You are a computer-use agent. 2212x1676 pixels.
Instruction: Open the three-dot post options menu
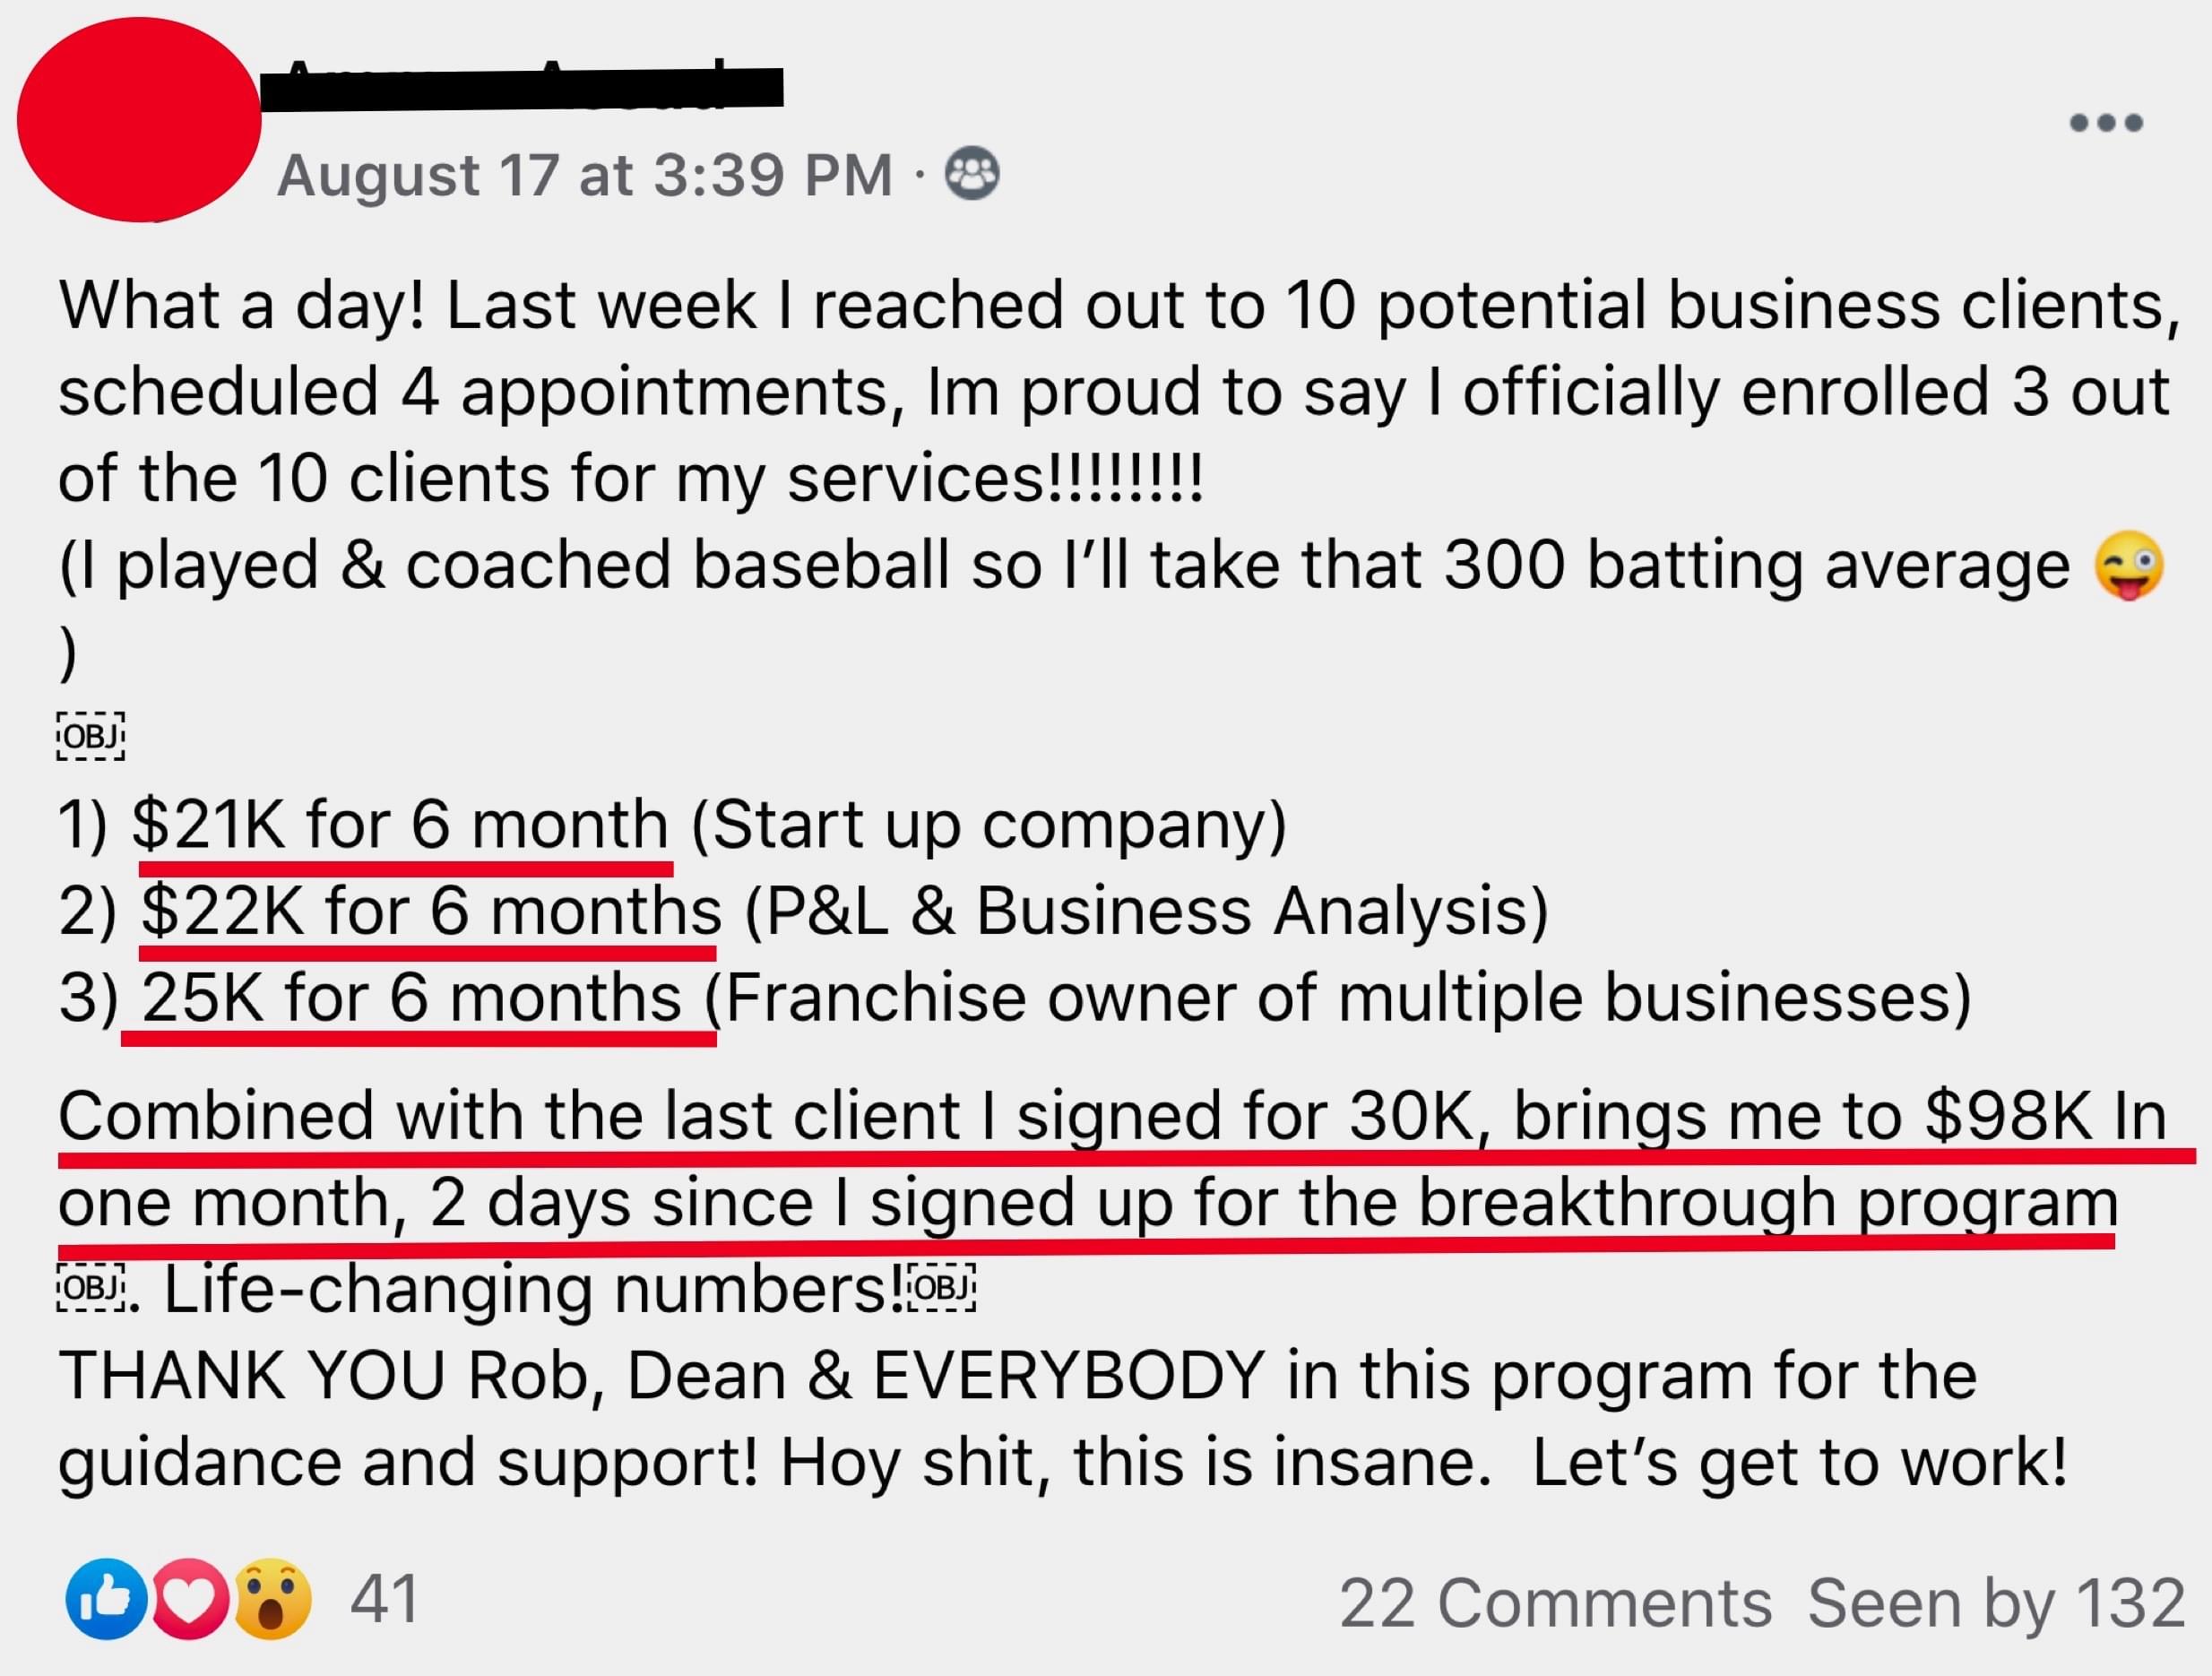tap(2105, 123)
